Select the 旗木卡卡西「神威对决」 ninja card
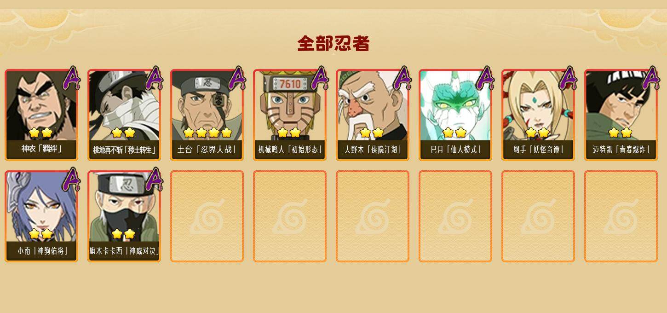Screen dimensions: 667x313 coord(124,216)
